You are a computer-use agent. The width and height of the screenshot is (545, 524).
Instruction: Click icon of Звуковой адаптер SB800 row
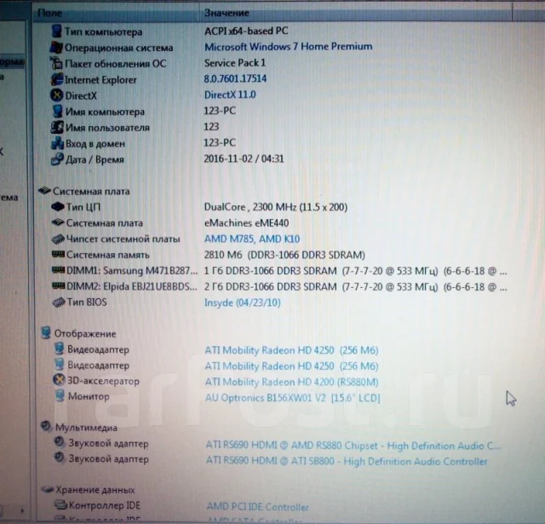pyautogui.click(x=60, y=458)
